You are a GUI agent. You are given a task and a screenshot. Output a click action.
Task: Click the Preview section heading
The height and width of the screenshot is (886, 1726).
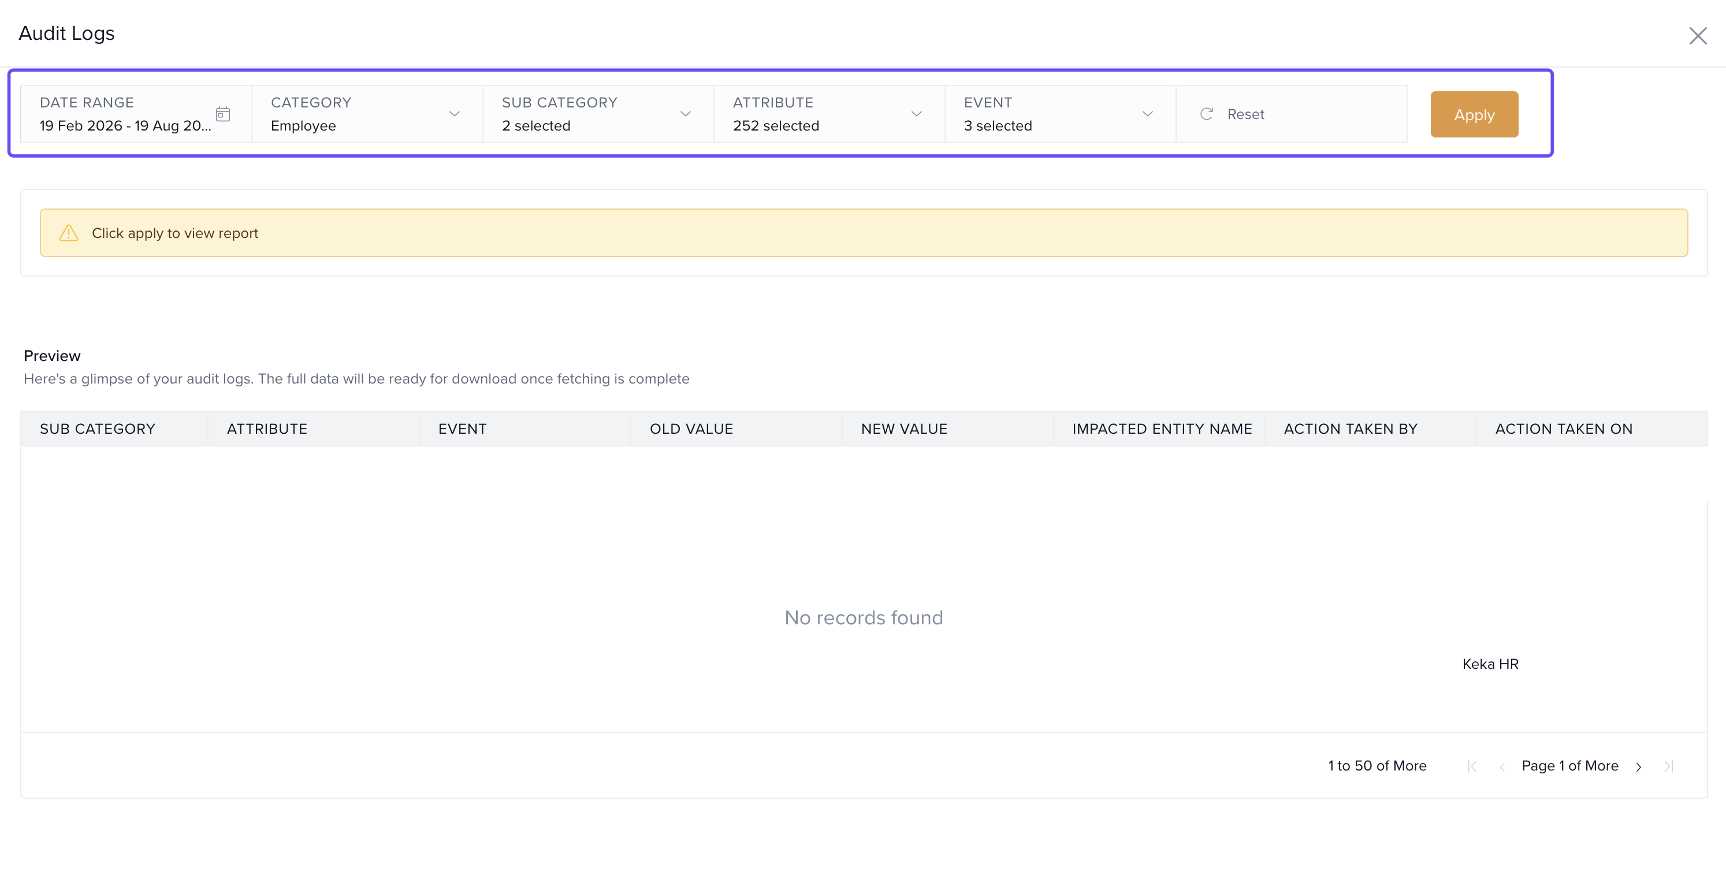click(x=52, y=356)
